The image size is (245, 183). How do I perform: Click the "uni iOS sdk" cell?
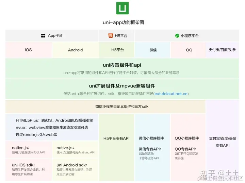[x=29, y=170]
